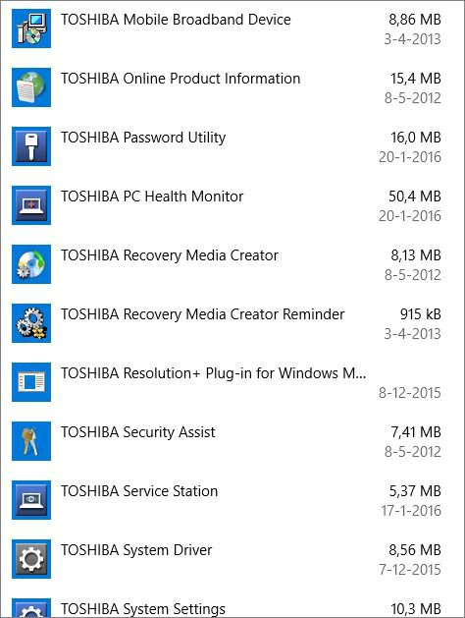The width and height of the screenshot is (465, 618).
Task: Click the Recovery Media Creator Reminder gears icon
Action: (31, 323)
